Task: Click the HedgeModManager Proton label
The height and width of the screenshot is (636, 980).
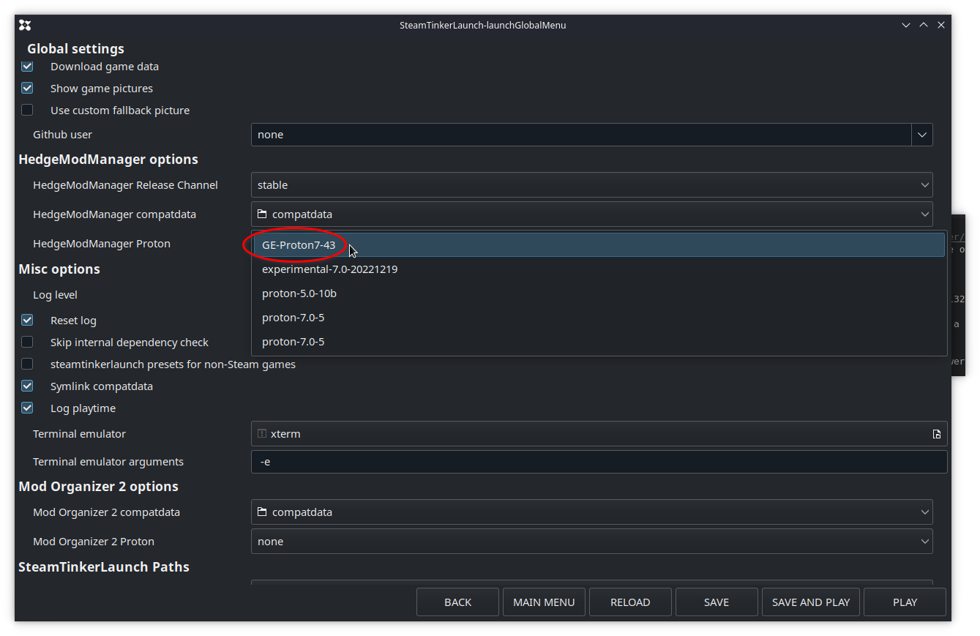Action: tap(102, 244)
